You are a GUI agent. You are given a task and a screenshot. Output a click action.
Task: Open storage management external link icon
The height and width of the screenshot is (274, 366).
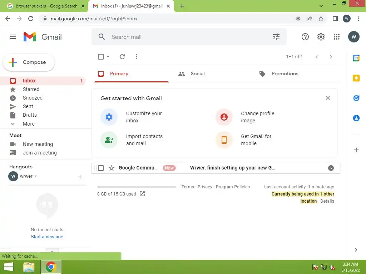[142, 194]
